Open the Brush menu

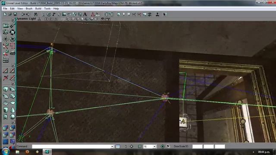click(29, 9)
